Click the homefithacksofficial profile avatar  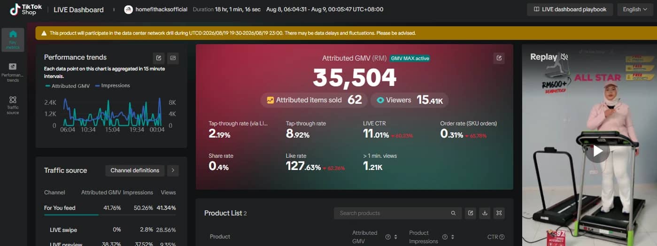coord(128,9)
